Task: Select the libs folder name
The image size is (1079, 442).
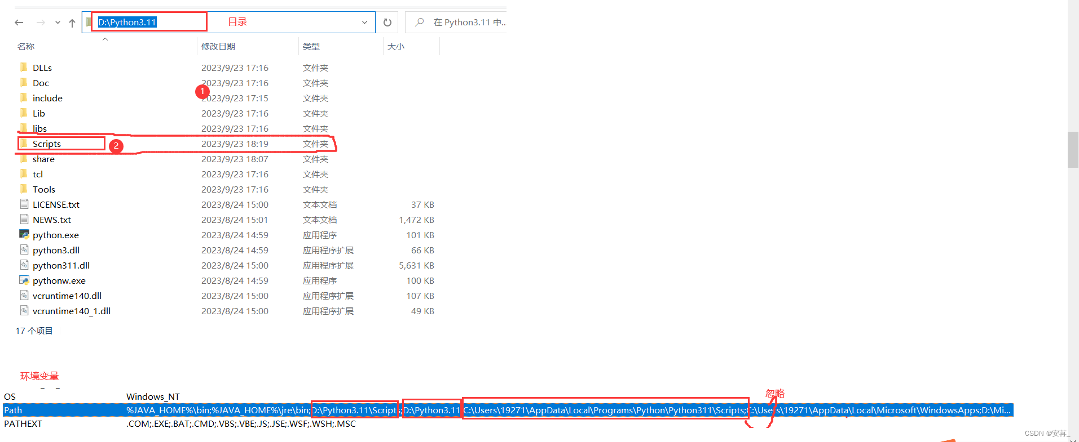Action: point(39,128)
